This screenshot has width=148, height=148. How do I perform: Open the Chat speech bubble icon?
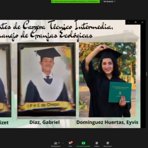tap(70, 143)
